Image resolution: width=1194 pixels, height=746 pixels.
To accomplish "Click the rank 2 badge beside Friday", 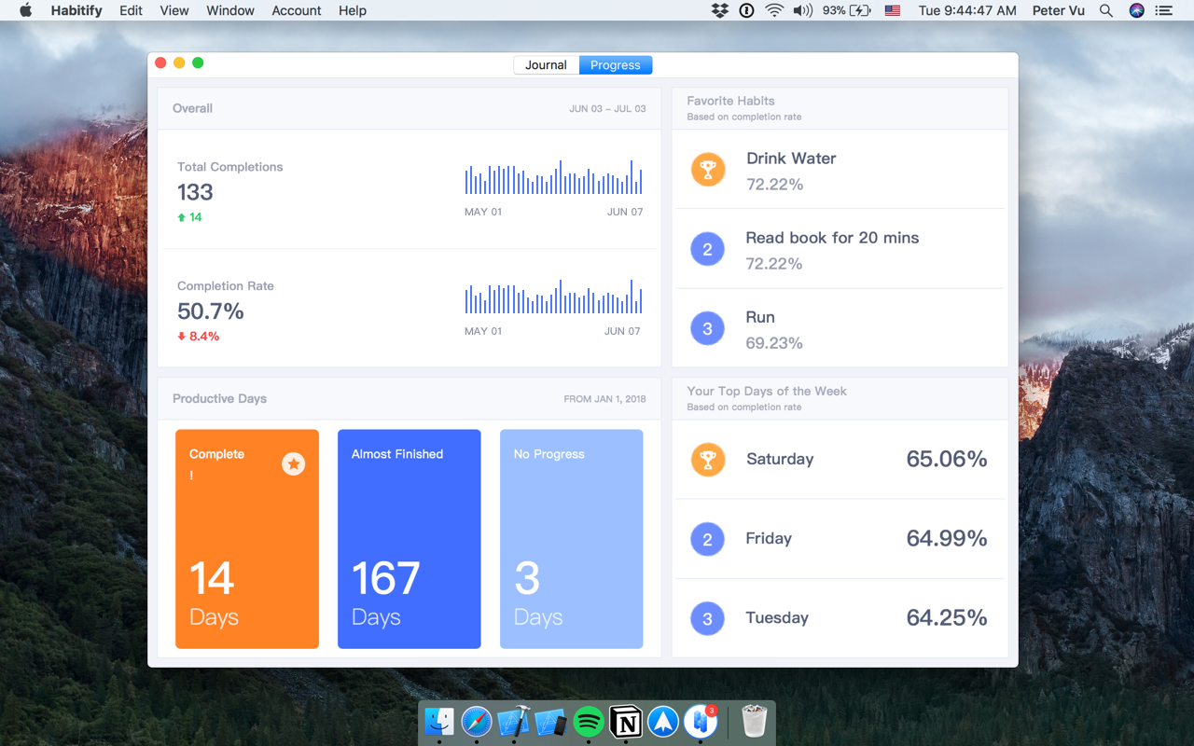I will [707, 539].
